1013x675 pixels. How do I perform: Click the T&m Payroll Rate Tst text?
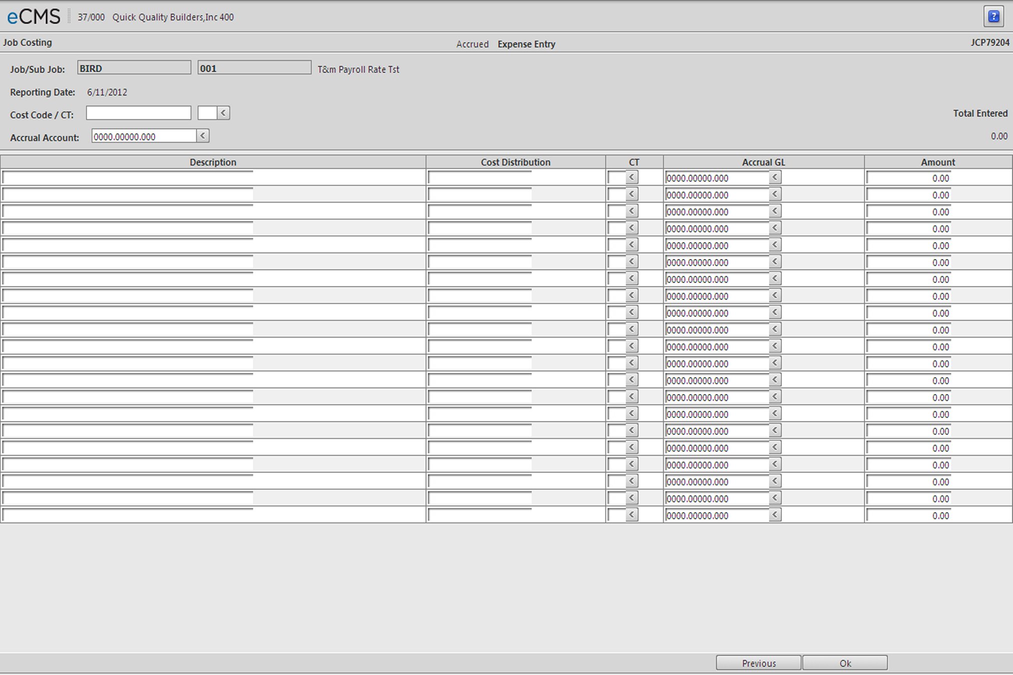coord(358,69)
